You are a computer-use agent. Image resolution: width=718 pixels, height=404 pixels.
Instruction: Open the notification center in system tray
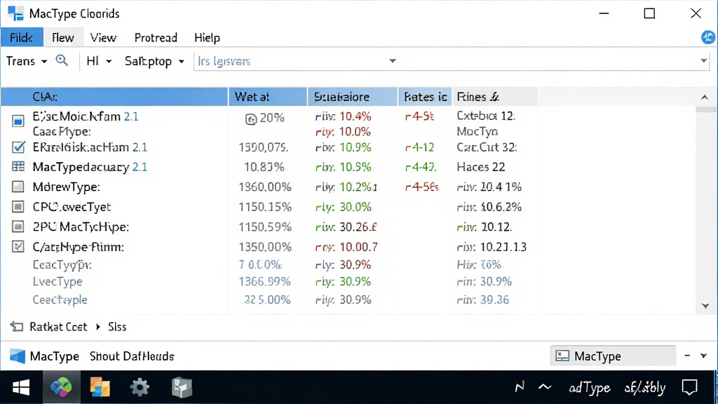690,387
